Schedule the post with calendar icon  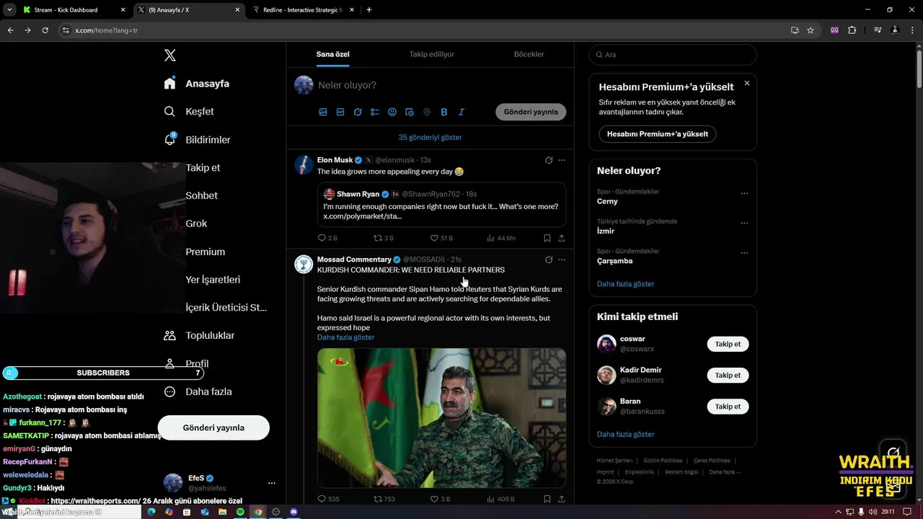410,112
